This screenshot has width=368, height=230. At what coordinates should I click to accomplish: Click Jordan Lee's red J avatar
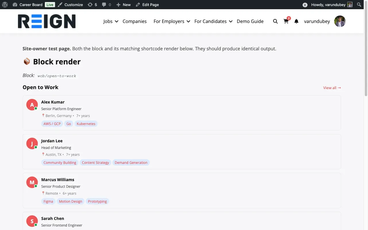(x=32, y=143)
